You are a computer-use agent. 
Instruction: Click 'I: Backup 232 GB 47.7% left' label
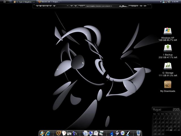point(168,56)
